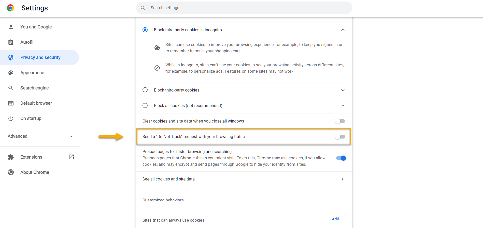Select Block all cookies radio option
The width and height of the screenshot is (483, 228).
pyautogui.click(x=145, y=105)
